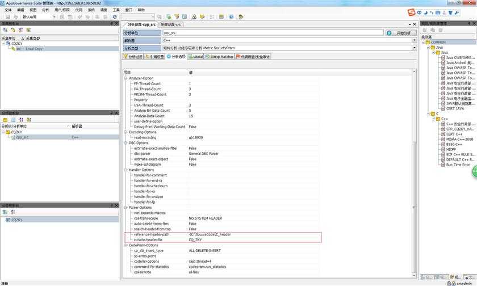Switch to the 采集设置-src tab
This screenshot has height=286, width=477.
click(171, 24)
